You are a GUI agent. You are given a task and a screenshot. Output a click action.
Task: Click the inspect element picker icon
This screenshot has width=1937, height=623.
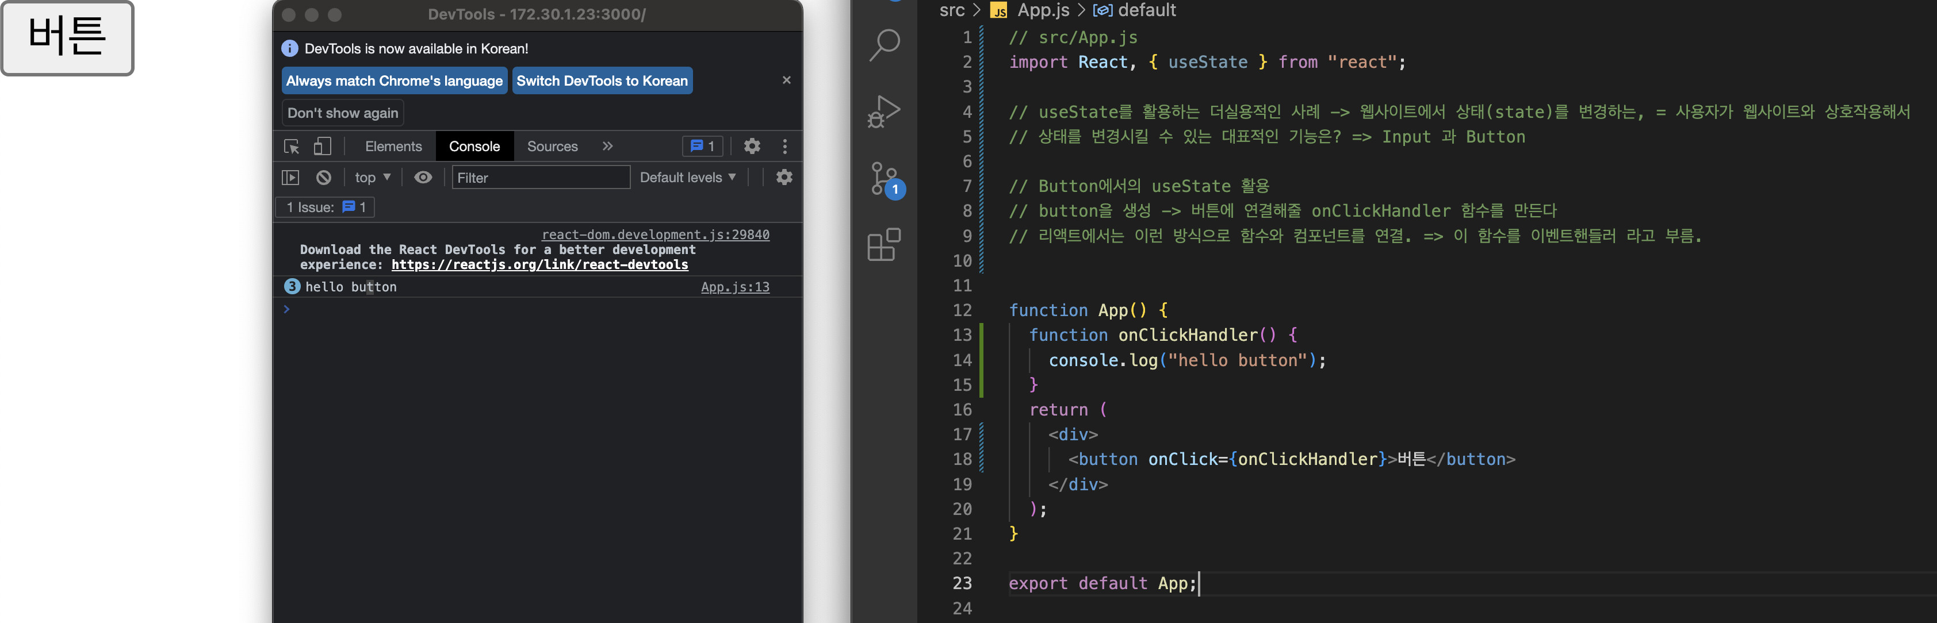(291, 147)
